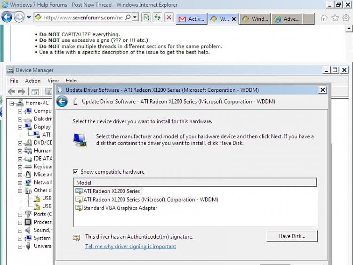Expand the Keyboards node

[x=20, y=167]
